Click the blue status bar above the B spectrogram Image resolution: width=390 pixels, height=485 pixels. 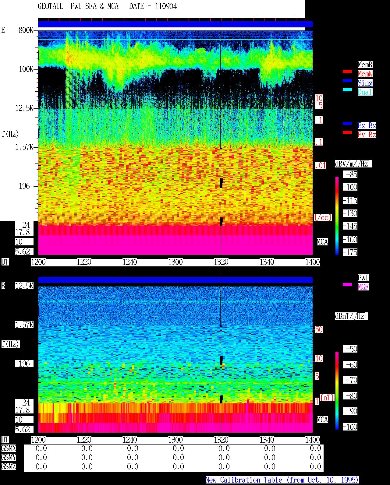pyautogui.click(x=175, y=280)
